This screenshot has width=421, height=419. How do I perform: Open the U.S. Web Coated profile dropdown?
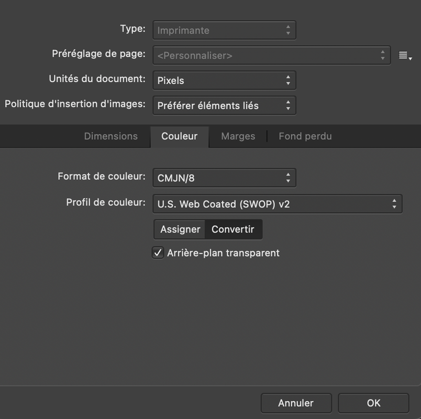tap(278, 204)
